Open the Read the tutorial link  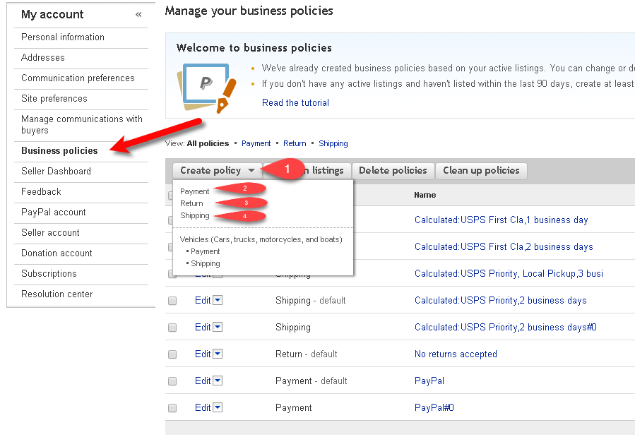[x=295, y=102]
